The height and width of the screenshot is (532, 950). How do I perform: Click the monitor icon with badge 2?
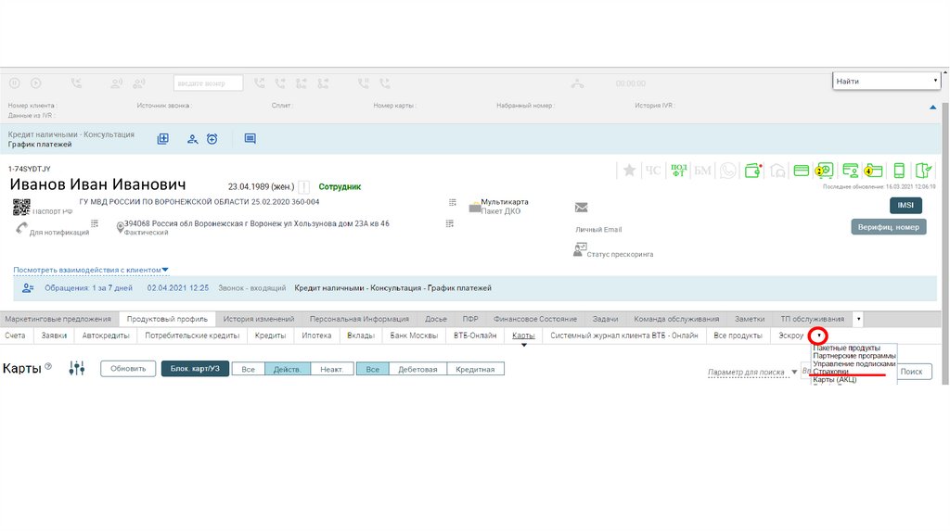(824, 171)
